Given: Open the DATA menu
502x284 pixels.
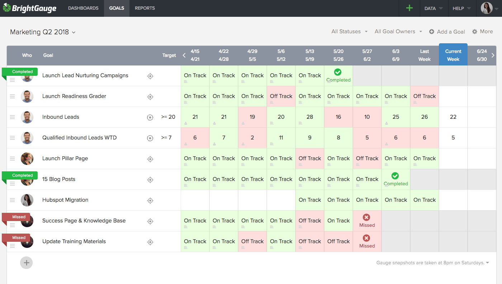Looking at the screenshot, I should pyautogui.click(x=433, y=8).
